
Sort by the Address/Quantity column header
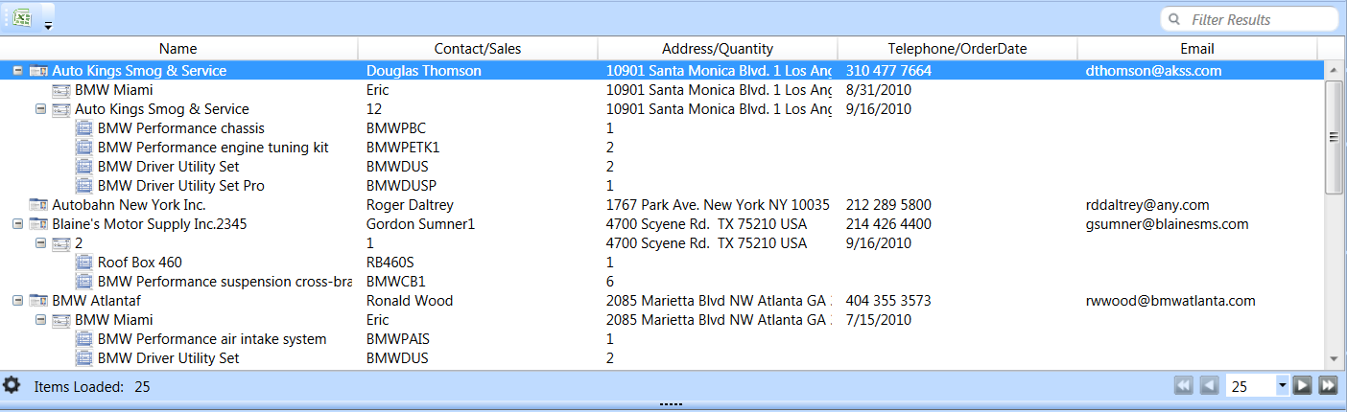point(718,49)
